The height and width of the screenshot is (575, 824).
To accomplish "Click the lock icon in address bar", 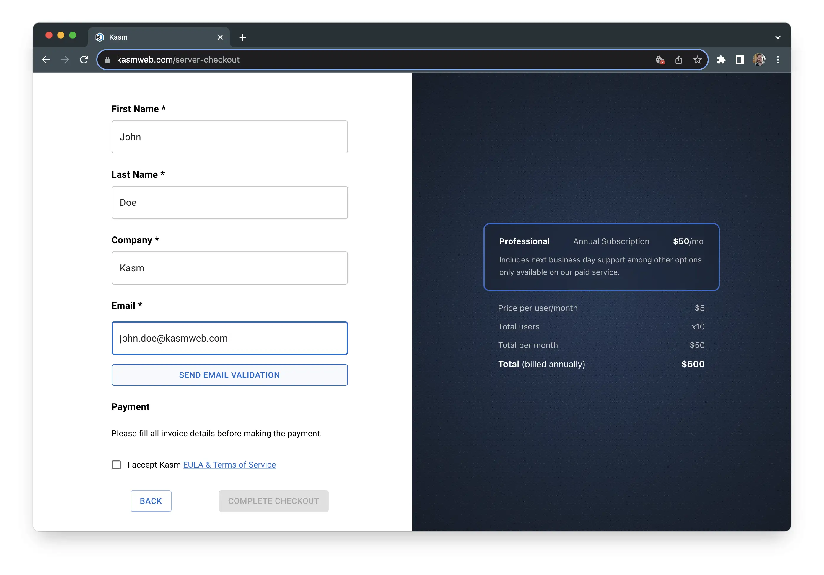I will [107, 60].
